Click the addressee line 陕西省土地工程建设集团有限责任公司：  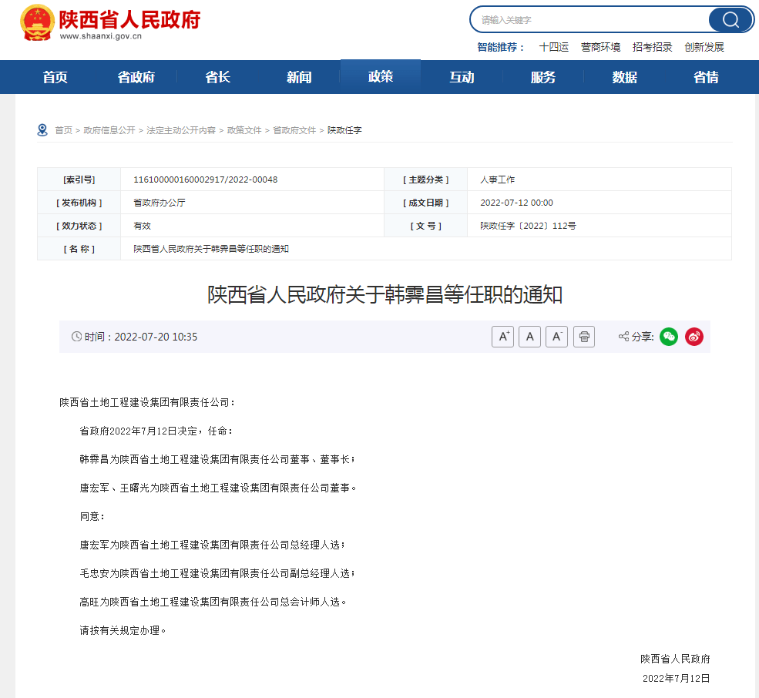click(147, 402)
